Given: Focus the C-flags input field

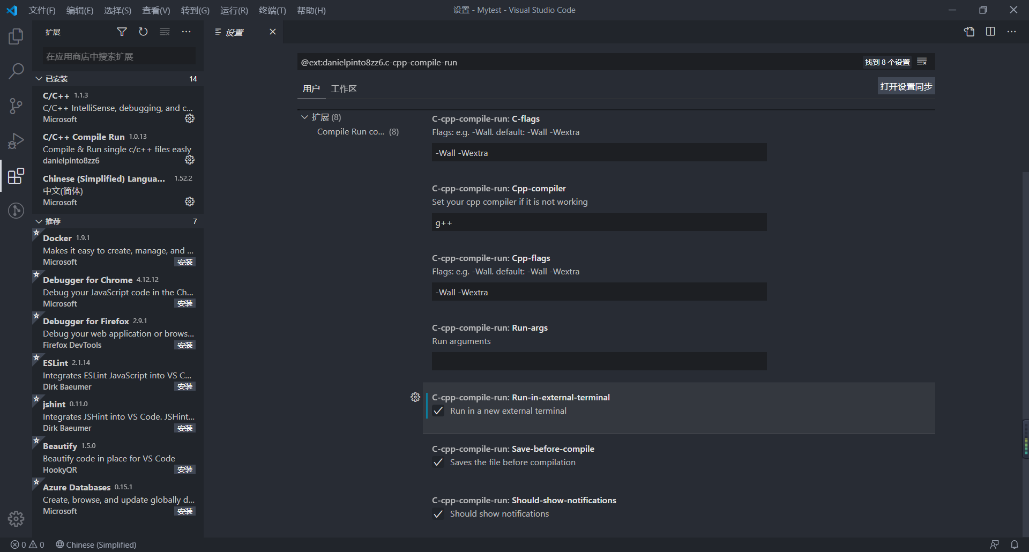Looking at the screenshot, I should [599, 153].
